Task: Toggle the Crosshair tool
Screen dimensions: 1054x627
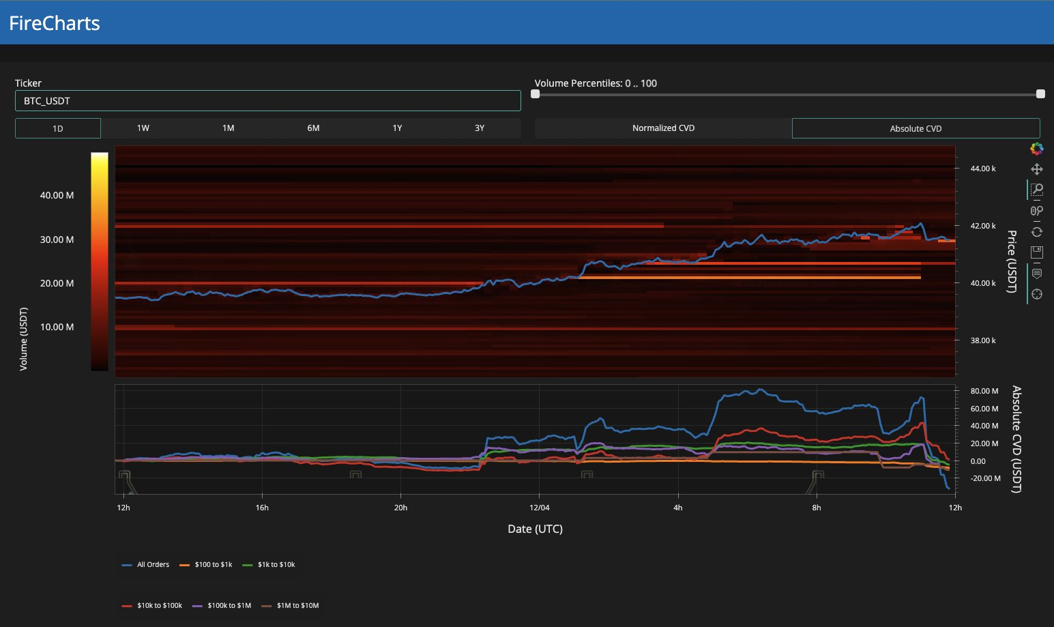Action: [1036, 294]
